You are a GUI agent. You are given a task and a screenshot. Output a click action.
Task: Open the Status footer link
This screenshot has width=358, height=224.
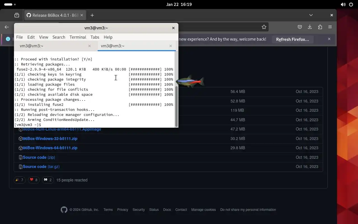154,210
